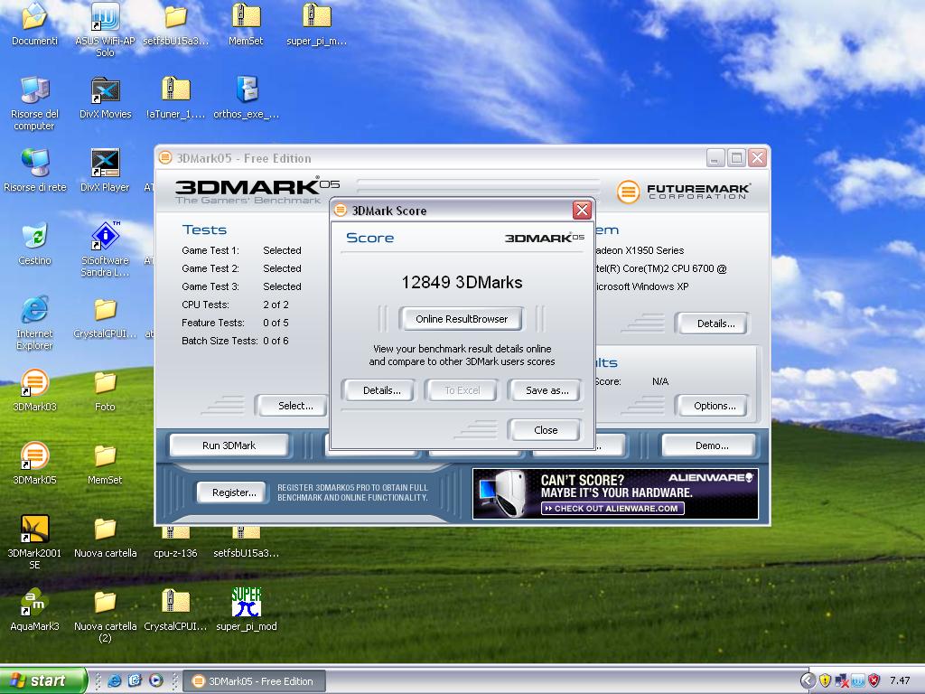Screen dimensions: 925x694
Task: Open Details in the Score dialog
Action: [x=381, y=390]
